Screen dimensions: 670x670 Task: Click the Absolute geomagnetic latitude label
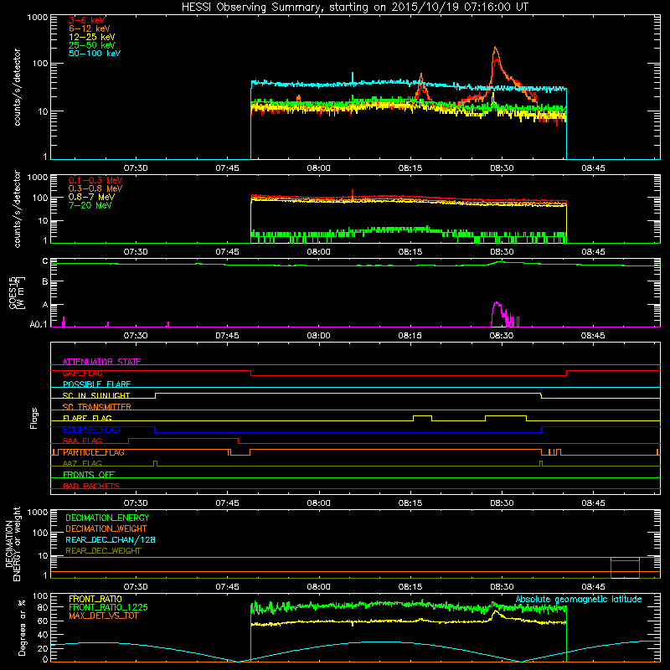coord(579,599)
